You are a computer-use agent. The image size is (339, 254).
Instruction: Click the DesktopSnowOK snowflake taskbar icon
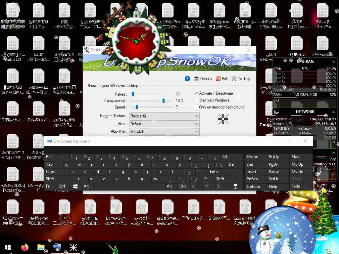[x=73, y=247]
